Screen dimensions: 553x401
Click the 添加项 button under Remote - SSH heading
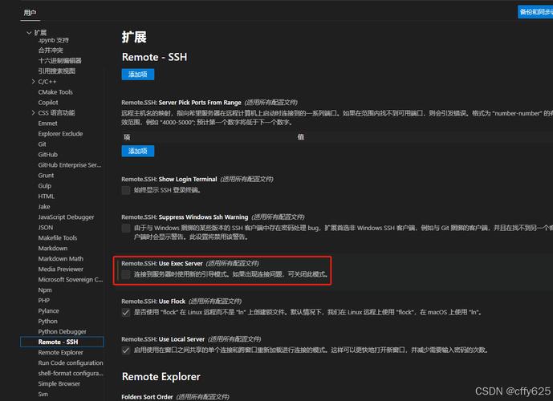coord(138,75)
